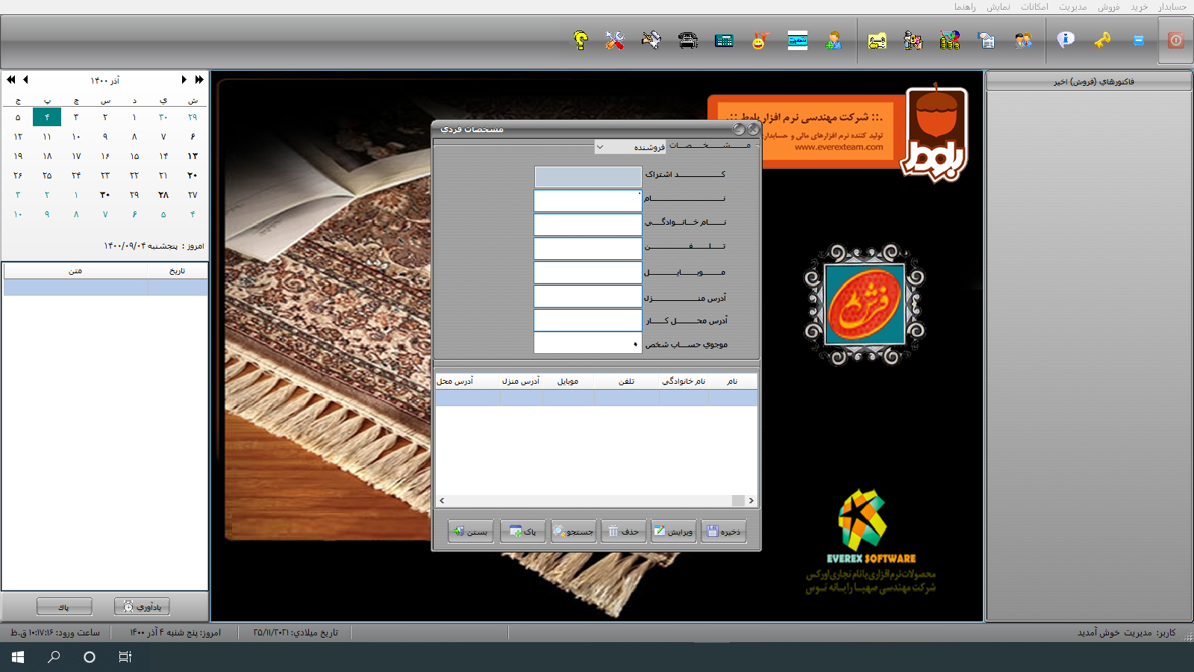Open the فروش menu
The image size is (1194, 672).
1108,7
